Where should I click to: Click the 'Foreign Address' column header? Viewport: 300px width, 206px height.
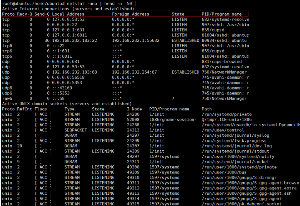130,14
